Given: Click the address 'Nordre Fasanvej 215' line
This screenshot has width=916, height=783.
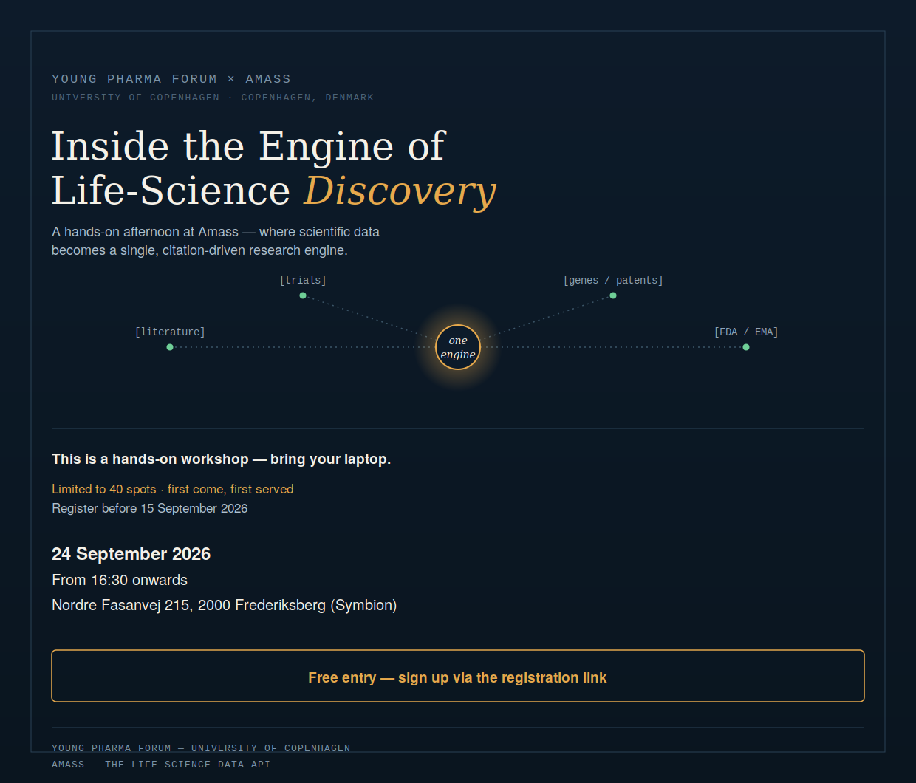Looking at the screenshot, I should point(225,605).
